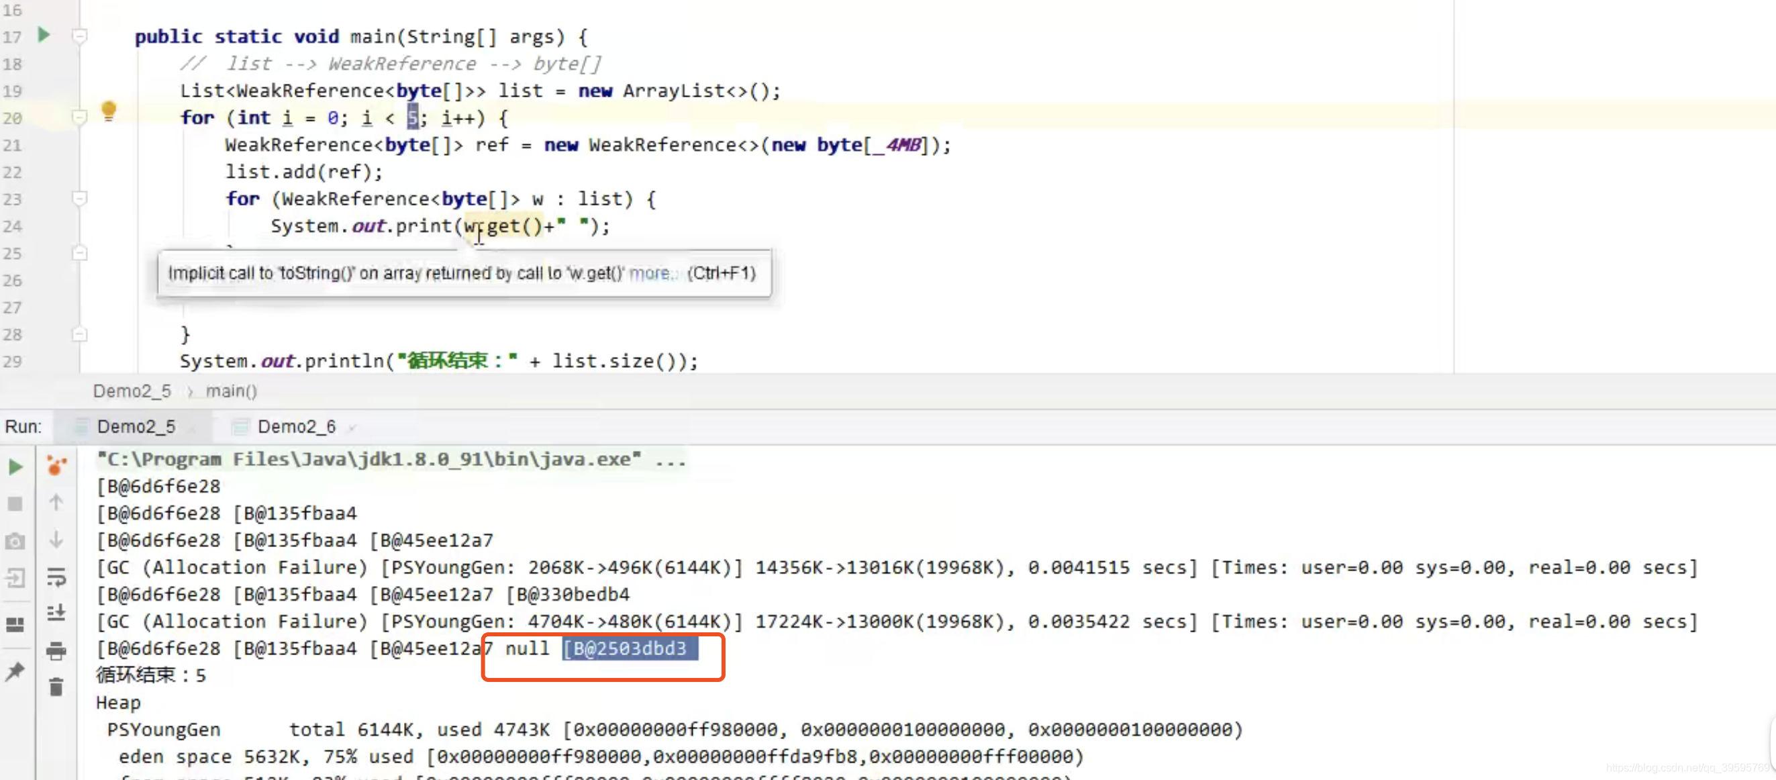Place cursor on the selected 5 in the for loop
The height and width of the screenshot is (780, 1776).
pos(412,117)
